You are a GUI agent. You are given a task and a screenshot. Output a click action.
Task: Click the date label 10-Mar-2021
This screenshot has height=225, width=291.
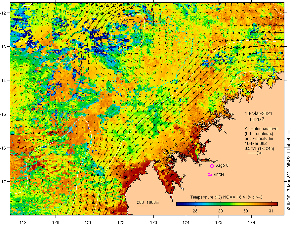click(x=258, y=113)
